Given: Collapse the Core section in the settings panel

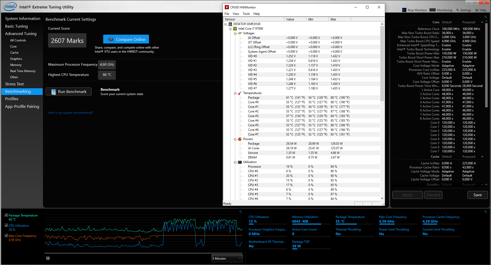Looking at the screenshot, I should [482, 22].
